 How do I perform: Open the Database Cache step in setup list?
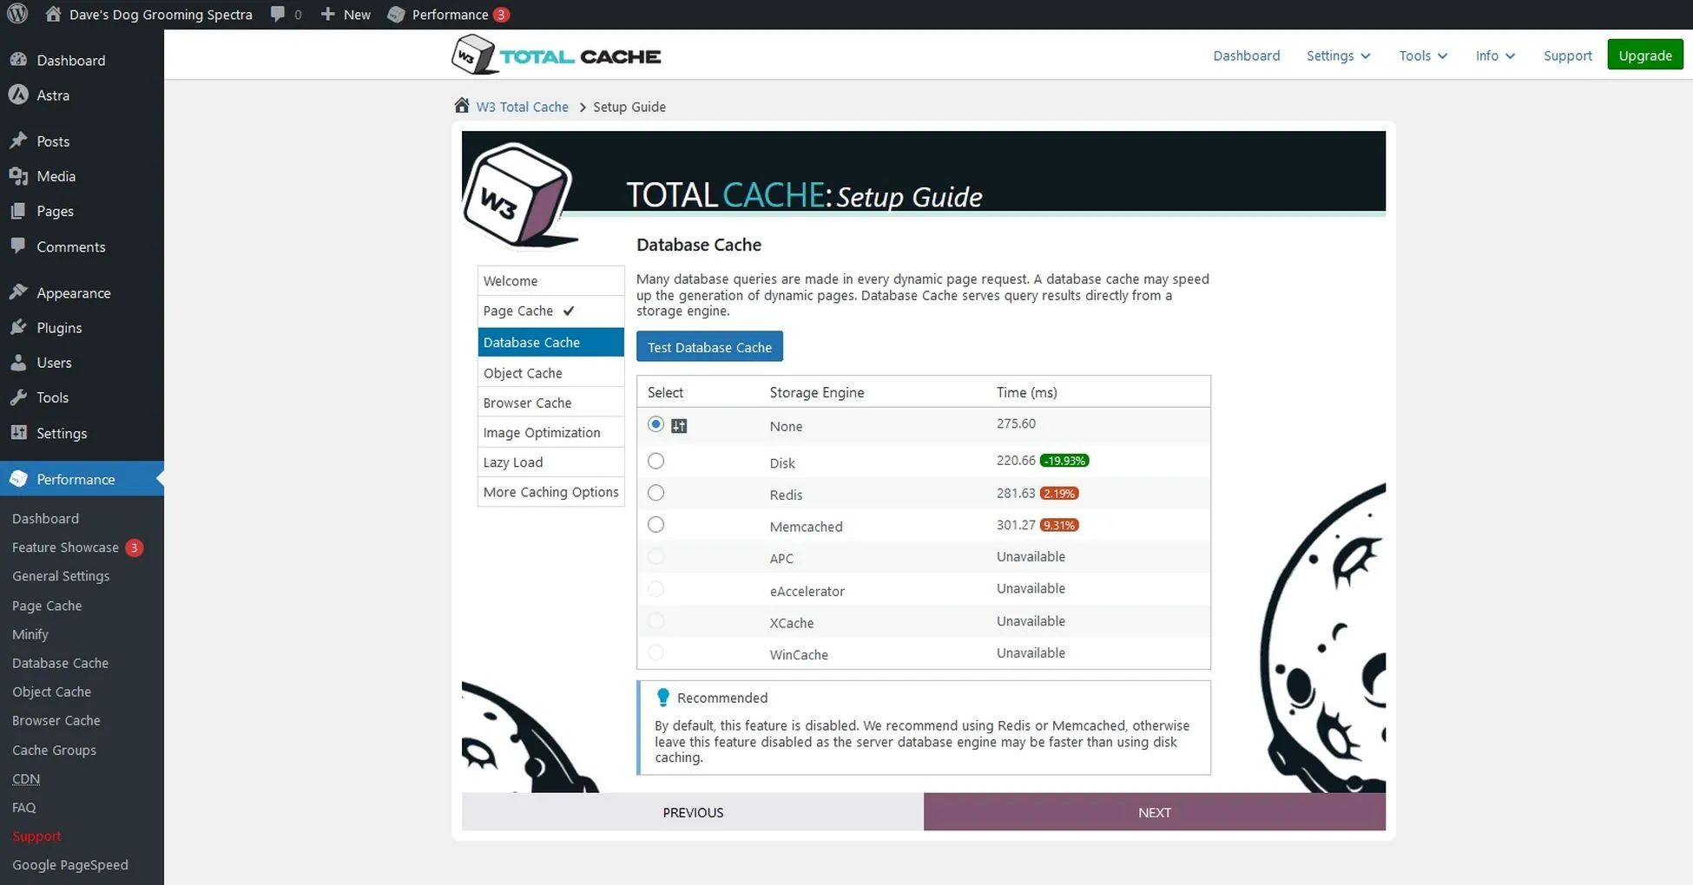pos(550,342)
